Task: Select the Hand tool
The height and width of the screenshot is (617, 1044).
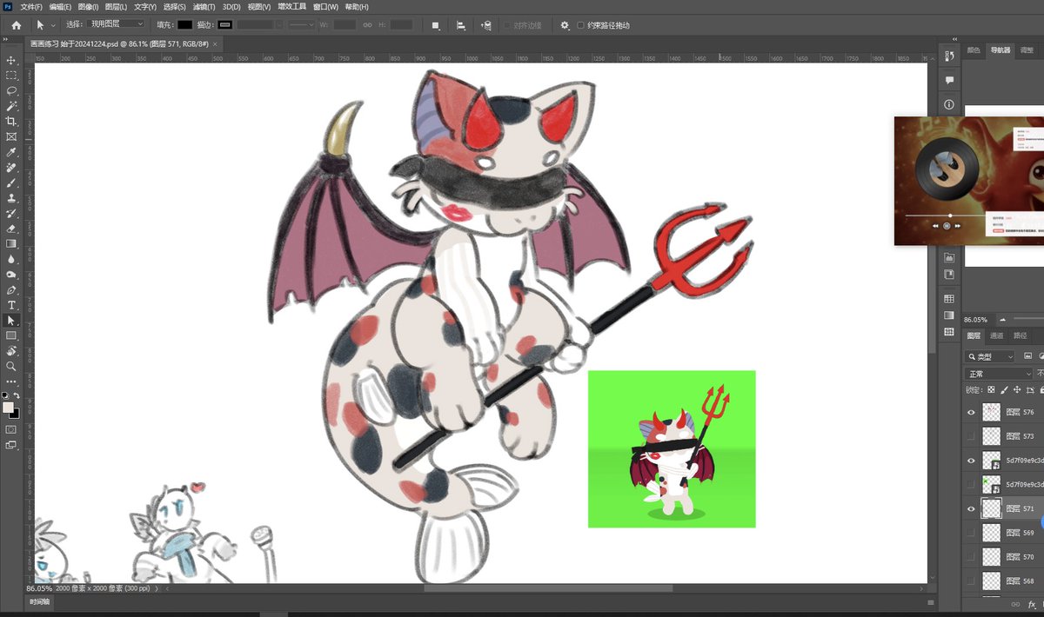Action: (x=11, y=351)
